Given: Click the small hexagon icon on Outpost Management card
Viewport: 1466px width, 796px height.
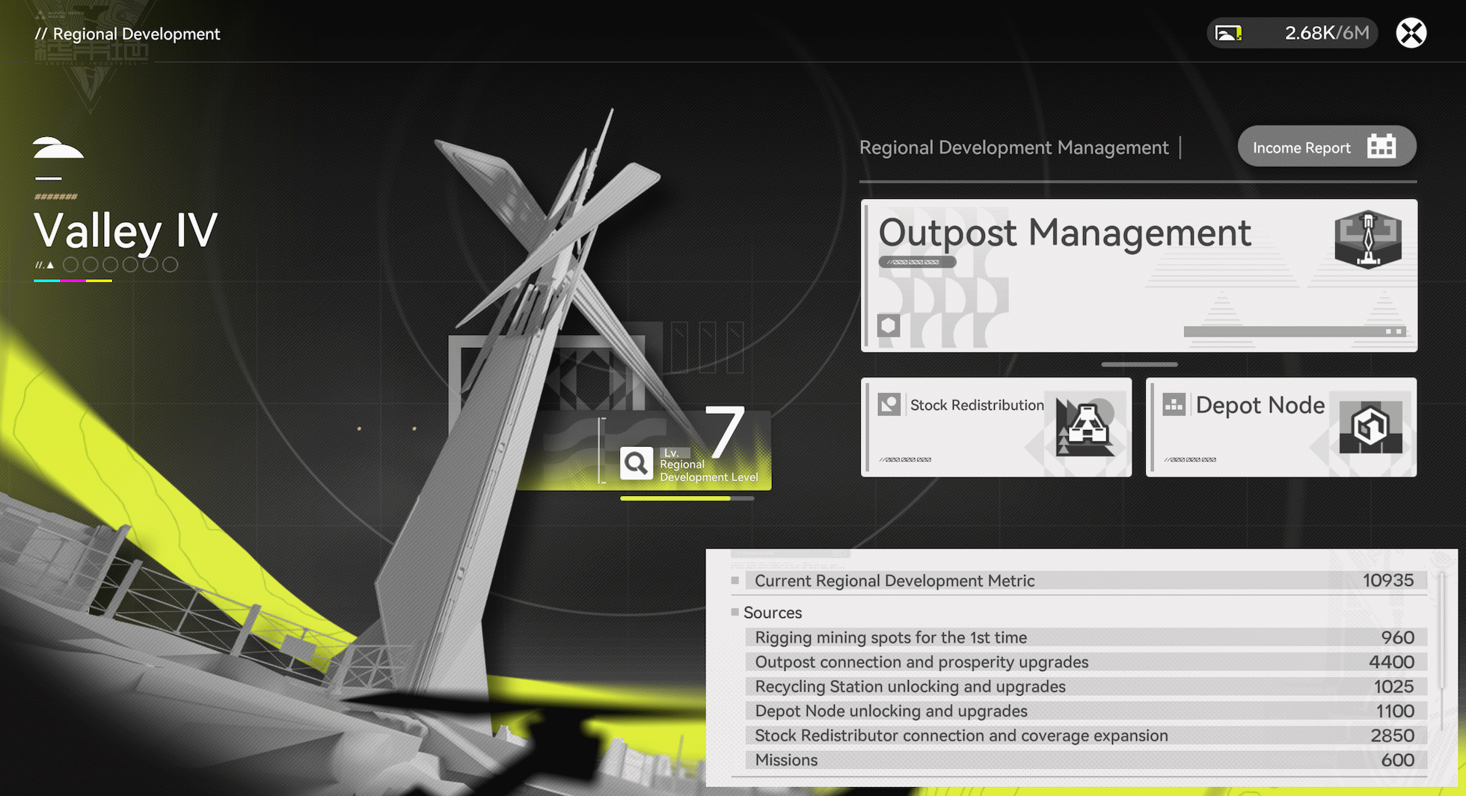Looking at the screenshot, I should tap(889, 325).
